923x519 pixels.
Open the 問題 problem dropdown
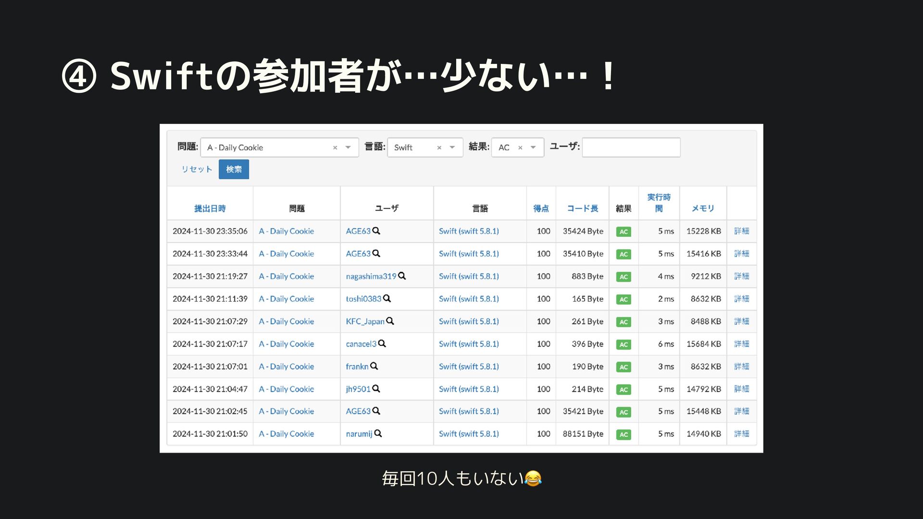click(348, 148)
